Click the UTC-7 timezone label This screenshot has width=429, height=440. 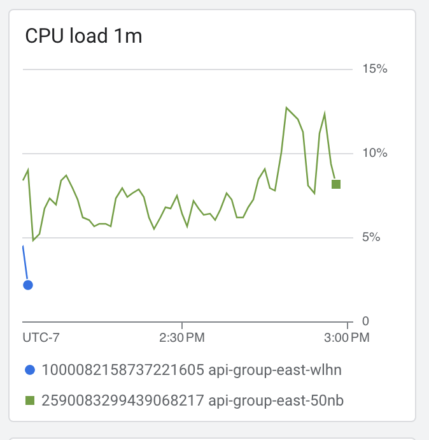[41, 337]
